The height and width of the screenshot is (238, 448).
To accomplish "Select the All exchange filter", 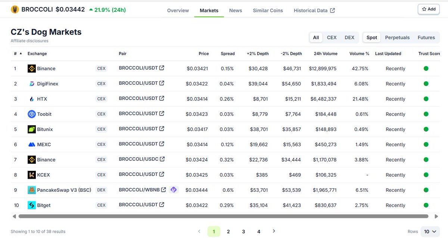I will 316,37.
